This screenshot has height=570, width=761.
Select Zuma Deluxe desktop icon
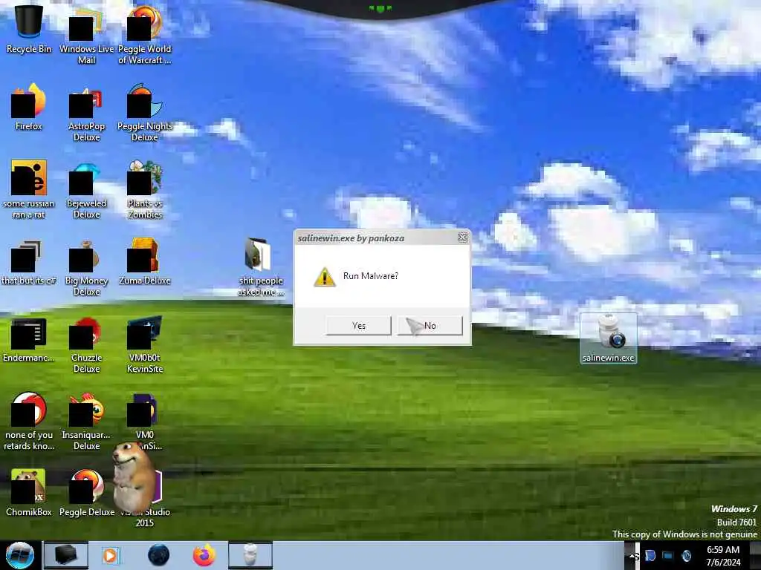(145, 262)
